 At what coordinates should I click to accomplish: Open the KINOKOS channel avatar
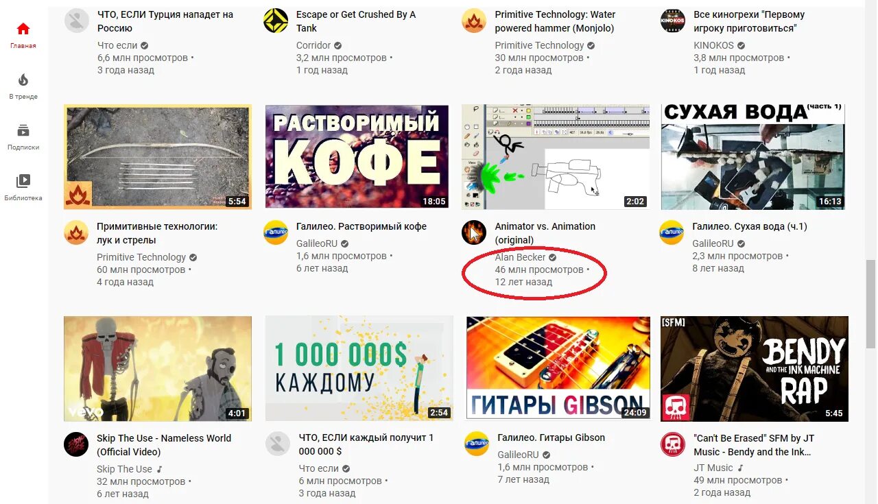tap(673, 21)
